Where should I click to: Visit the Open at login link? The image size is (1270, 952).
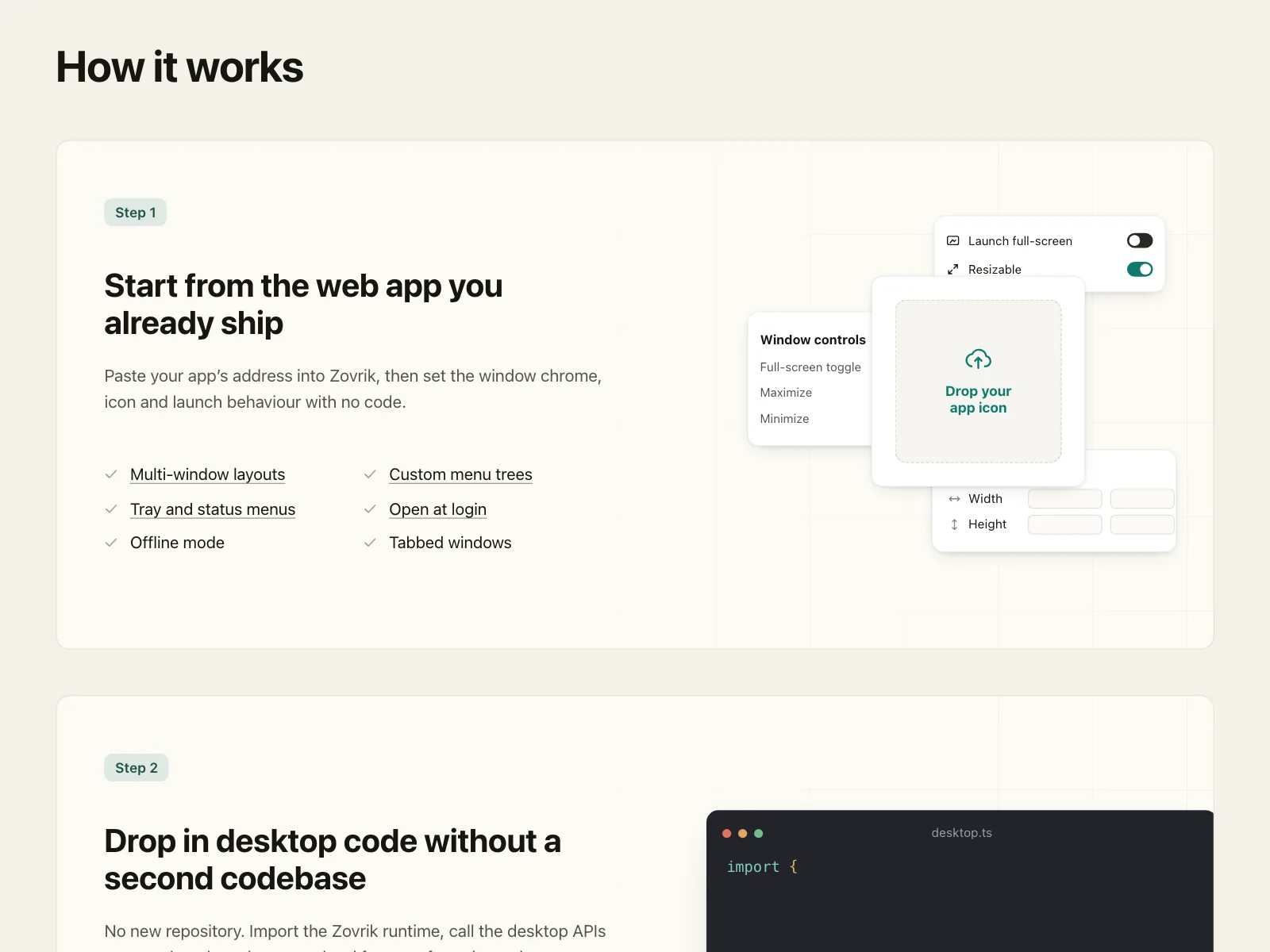[437, 509]
